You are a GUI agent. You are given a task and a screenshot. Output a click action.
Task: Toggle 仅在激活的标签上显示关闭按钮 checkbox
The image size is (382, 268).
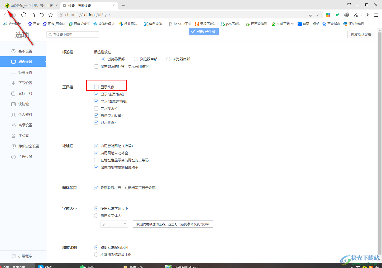(x=96, y=66)
